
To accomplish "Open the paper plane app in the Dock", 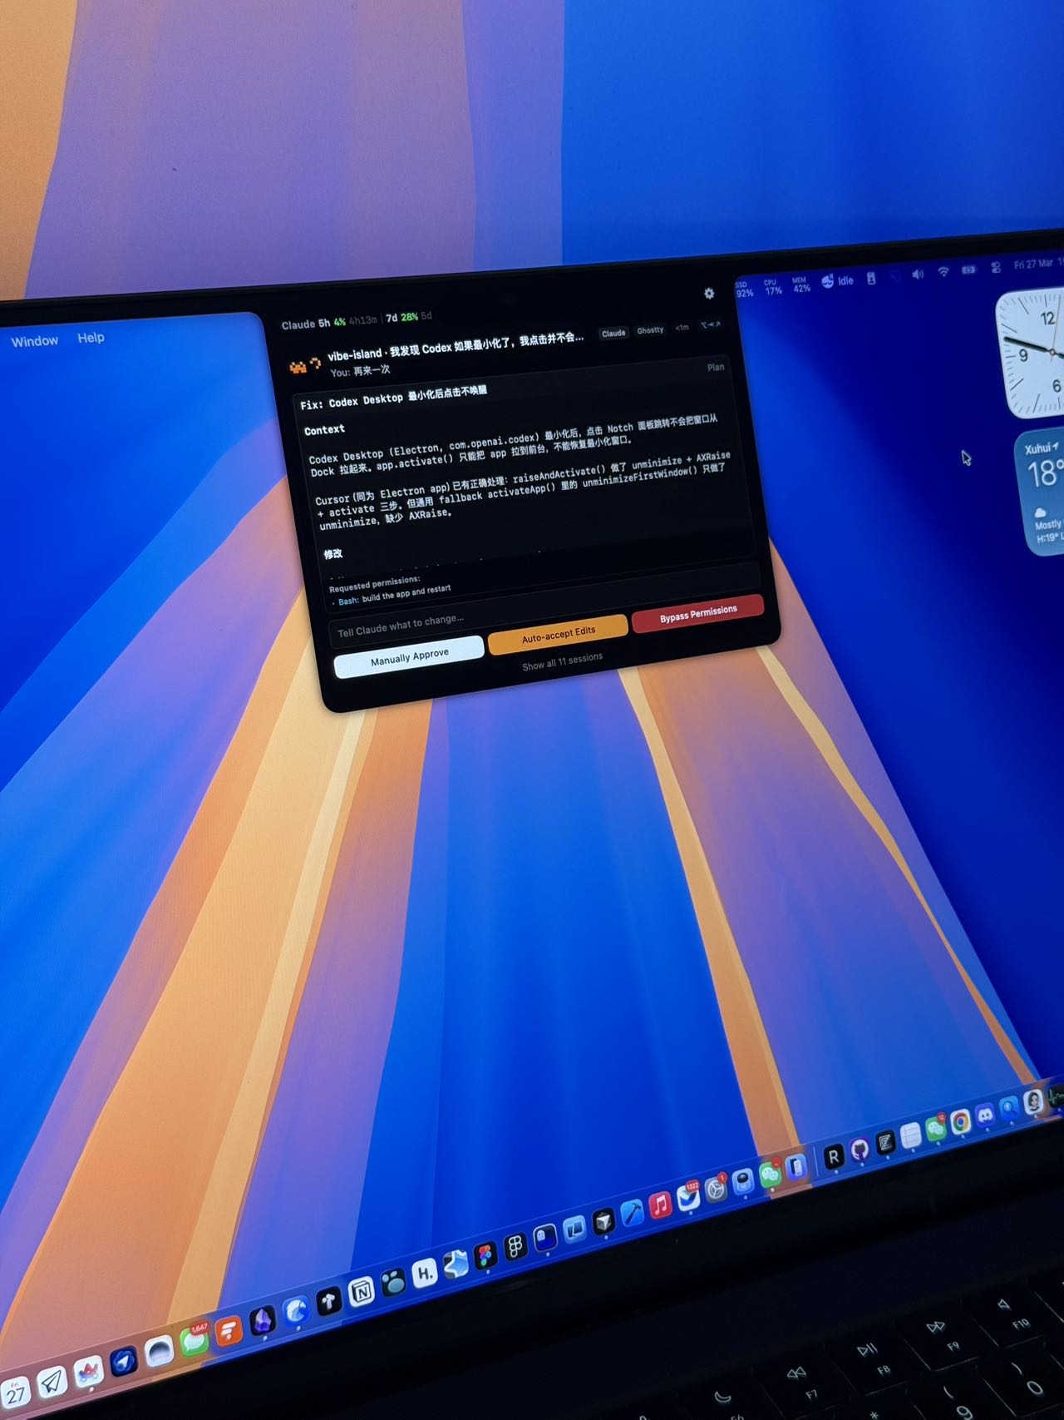I will [52, 1383].
